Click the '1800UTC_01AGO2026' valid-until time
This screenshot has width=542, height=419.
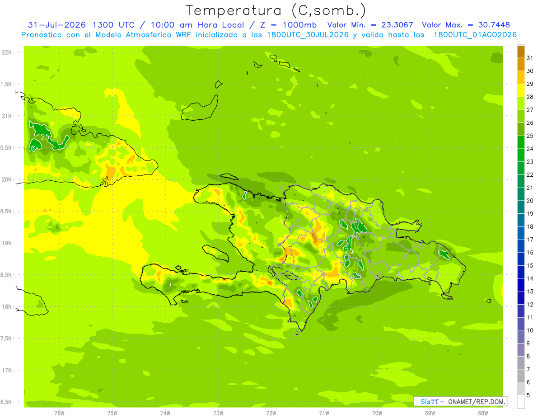click(475, 35)
